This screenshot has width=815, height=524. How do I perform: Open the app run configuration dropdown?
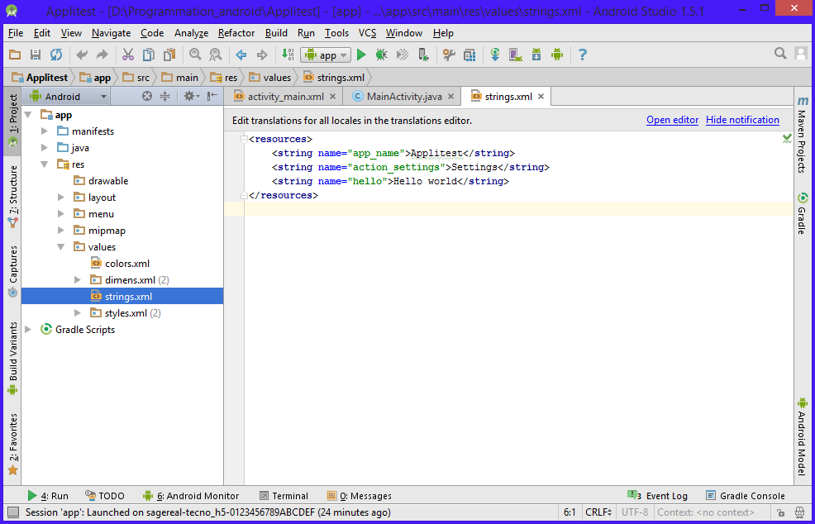point(326,55)
